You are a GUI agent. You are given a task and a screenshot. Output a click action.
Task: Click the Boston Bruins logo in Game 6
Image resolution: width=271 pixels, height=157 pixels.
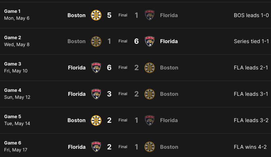pos(150,147)
